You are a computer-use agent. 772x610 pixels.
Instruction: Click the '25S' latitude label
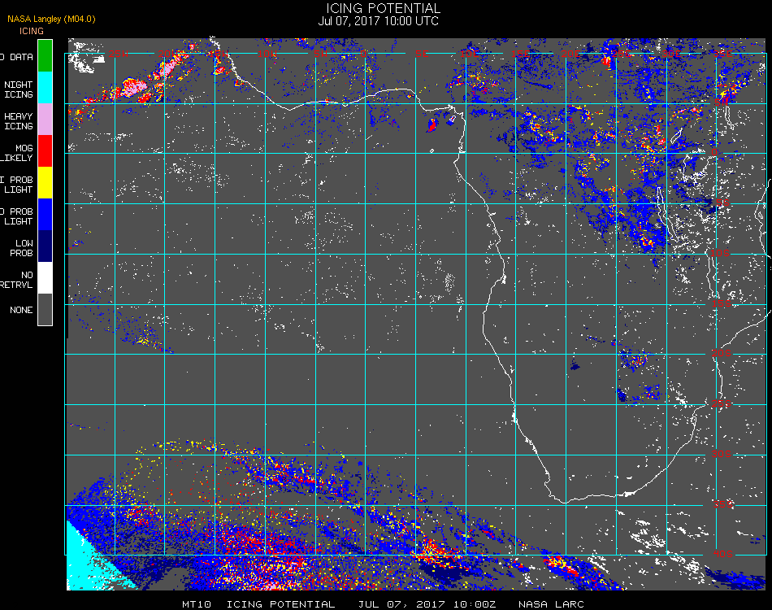[722, 404]
